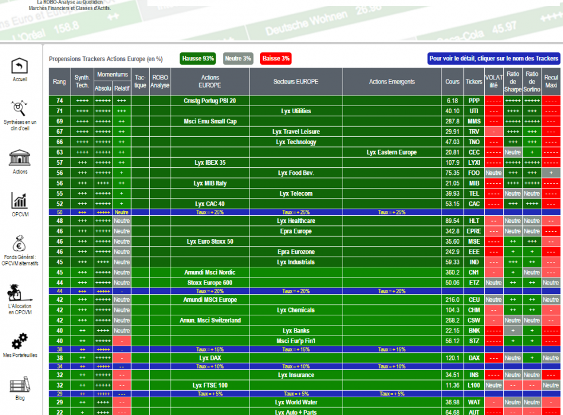Open Lyx Food Bev. tracker
This screenshot has height=415, width=563.
coord(296,173)
